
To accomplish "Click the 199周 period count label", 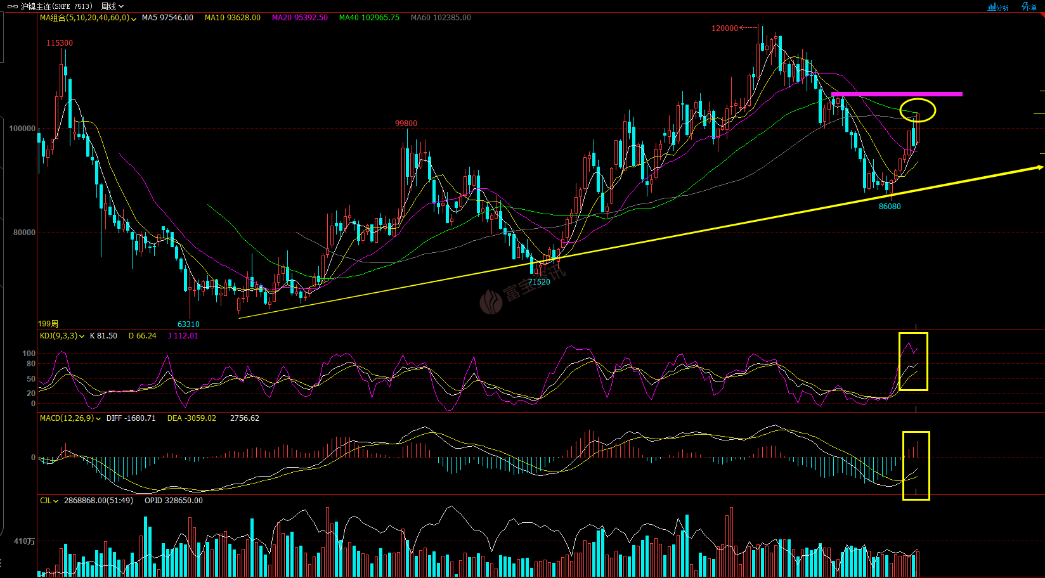I will pyautogui.click(x=48, y=324).
